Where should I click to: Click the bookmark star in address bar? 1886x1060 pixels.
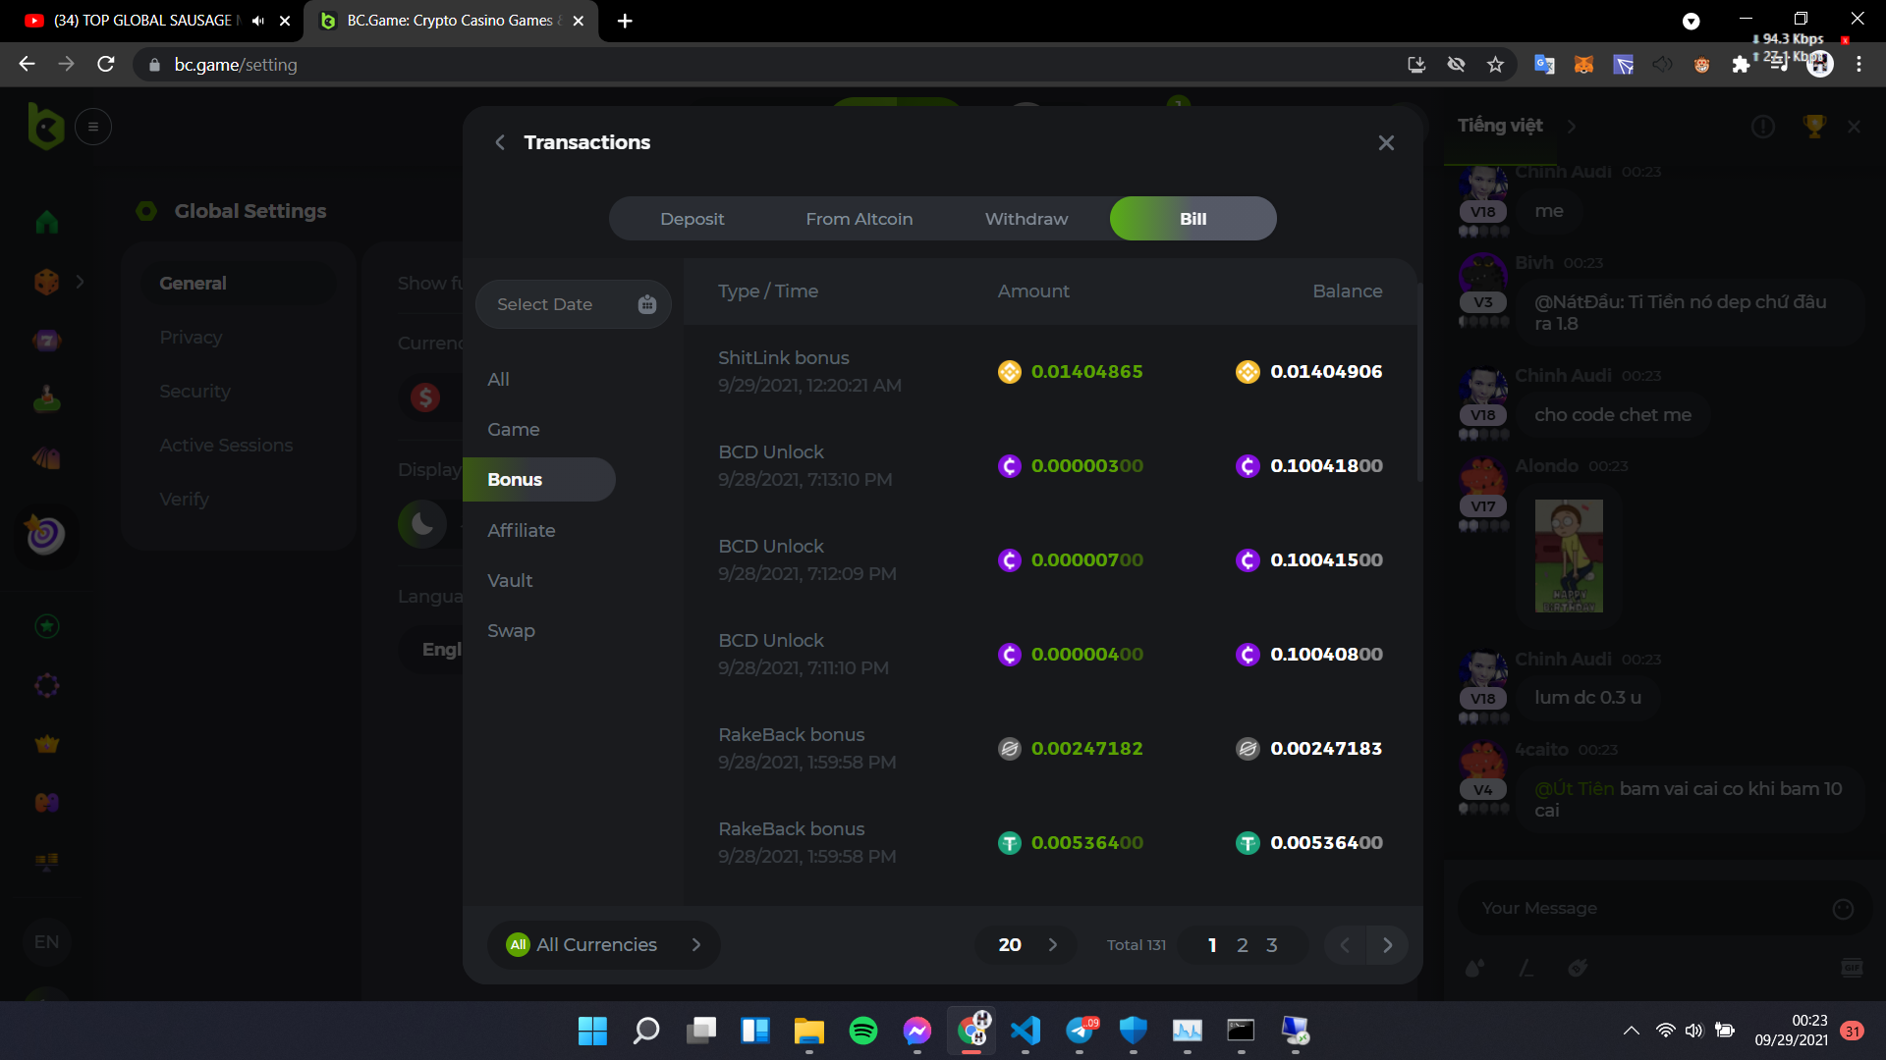[x=1495, y=65]
